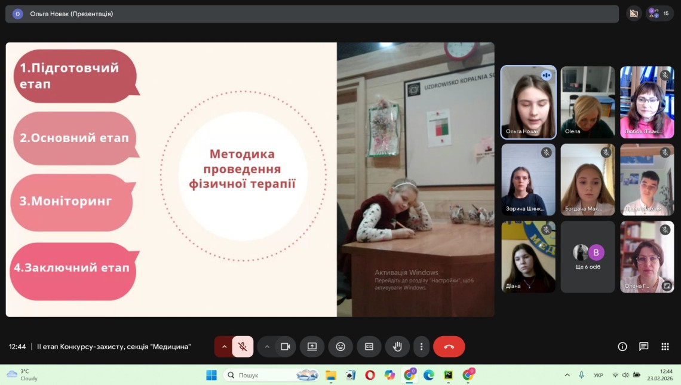Screen dimensions: 681x385
Task: Expand audio settings arrow beside microphone
Action: click(224, 347)
